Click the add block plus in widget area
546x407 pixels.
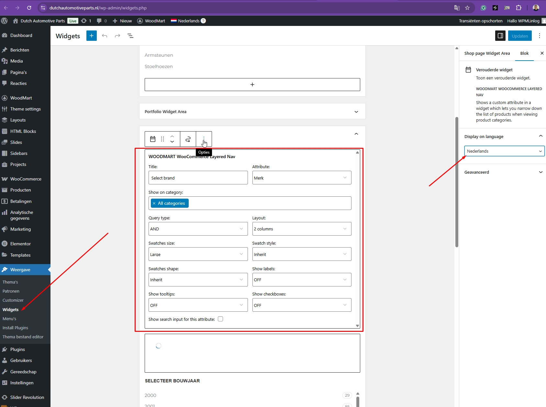click(252, 85)
